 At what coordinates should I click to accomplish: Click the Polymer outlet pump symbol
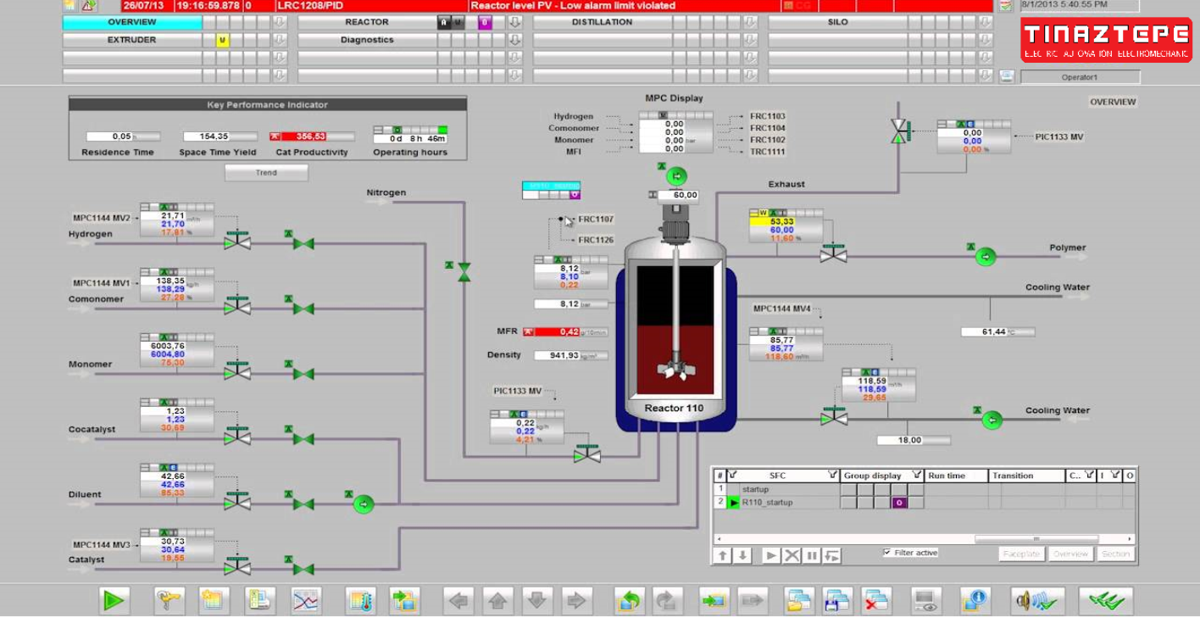tap(985, 255)
